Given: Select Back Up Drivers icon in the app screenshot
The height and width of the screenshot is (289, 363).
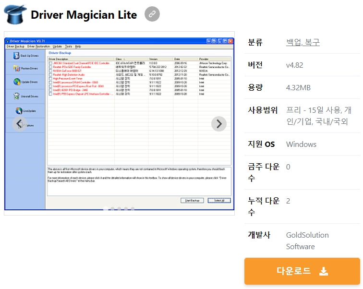Looking at the screenshot, I should pyautogui.click(x=16, y=56).
